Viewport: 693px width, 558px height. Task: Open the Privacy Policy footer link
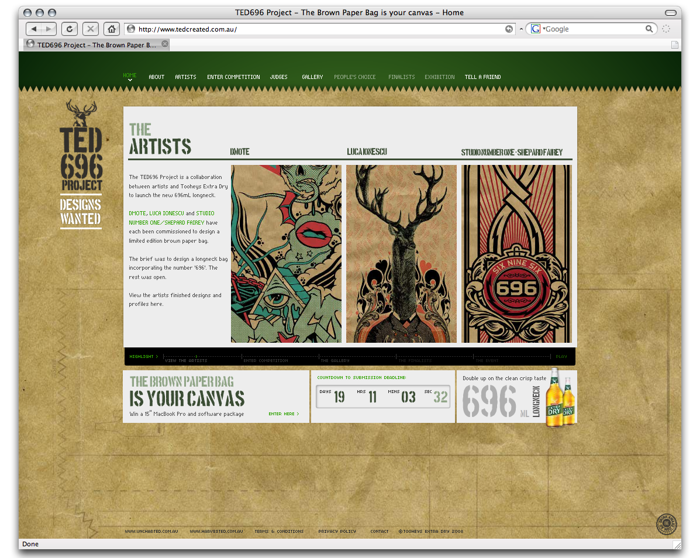click(337, 532)
